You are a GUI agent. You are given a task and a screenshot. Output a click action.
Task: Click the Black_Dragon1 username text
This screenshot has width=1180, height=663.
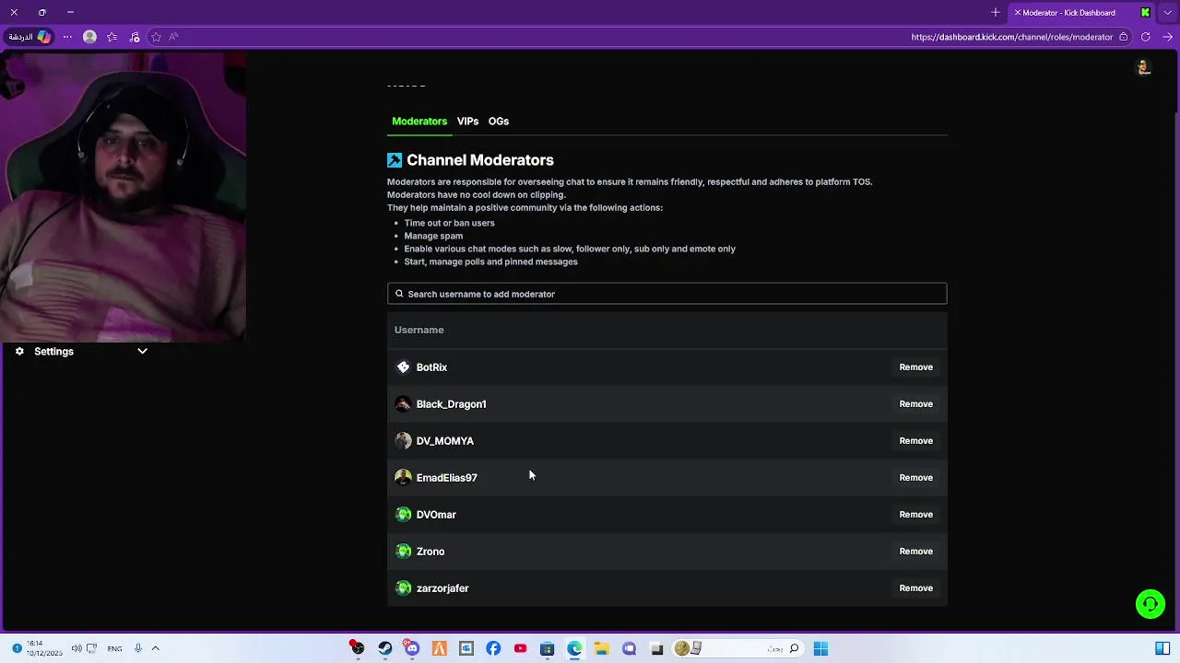[x=451, y=404]
